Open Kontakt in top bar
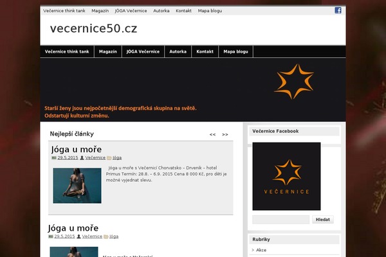The width and height of the screenshot is (386, 257). (x=183, y=10)
